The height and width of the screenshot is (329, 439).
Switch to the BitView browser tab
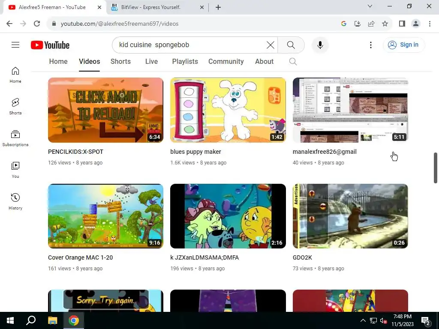click(x=158, y=7)
